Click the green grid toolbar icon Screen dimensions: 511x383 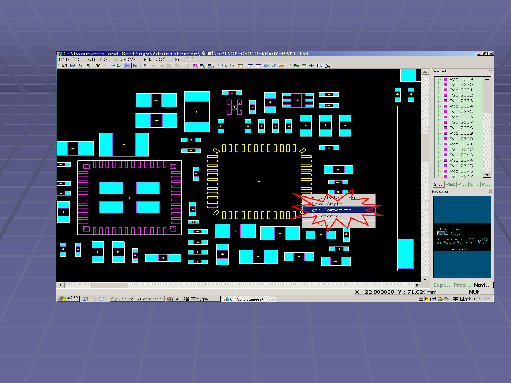[304, 66]
